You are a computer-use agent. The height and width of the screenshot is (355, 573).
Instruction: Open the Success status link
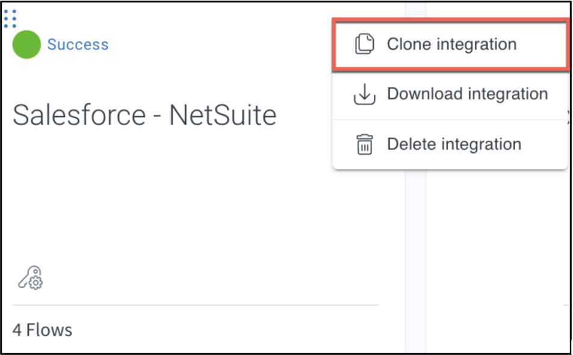click(x=78, y=45)
